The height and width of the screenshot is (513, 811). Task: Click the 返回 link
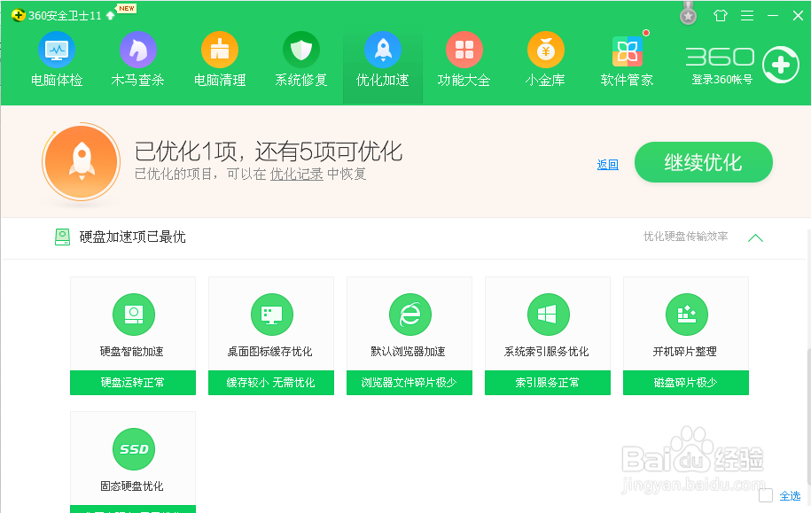pyautogui.click(x=608, y=165)
